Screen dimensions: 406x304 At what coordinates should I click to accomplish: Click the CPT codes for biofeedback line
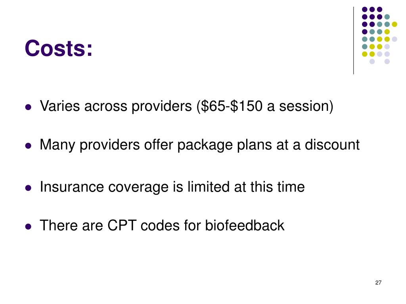[162, 225]
